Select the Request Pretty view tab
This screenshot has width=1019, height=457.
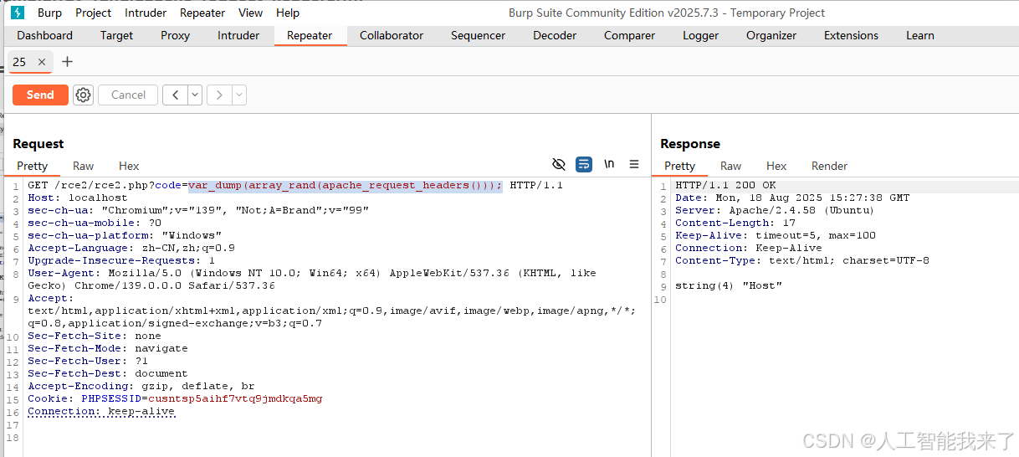[x=32, y=166]
